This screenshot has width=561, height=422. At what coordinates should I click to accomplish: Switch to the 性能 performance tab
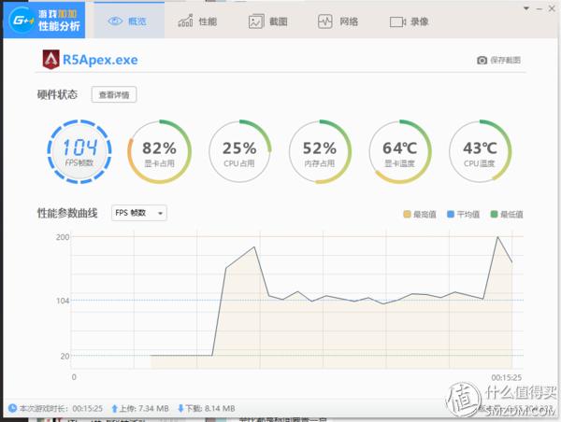[197, 21]
